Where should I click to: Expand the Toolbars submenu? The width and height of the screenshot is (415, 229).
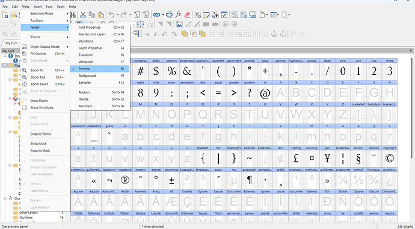(45, 20)
